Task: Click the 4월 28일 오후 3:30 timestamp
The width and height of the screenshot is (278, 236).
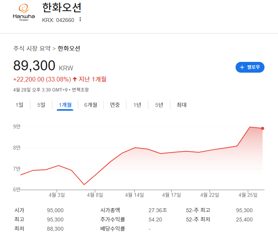Action: (40, 90)
